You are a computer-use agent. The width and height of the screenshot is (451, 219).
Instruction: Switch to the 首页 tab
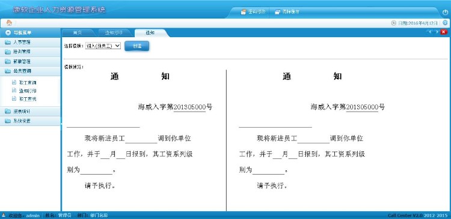point(77,33)
